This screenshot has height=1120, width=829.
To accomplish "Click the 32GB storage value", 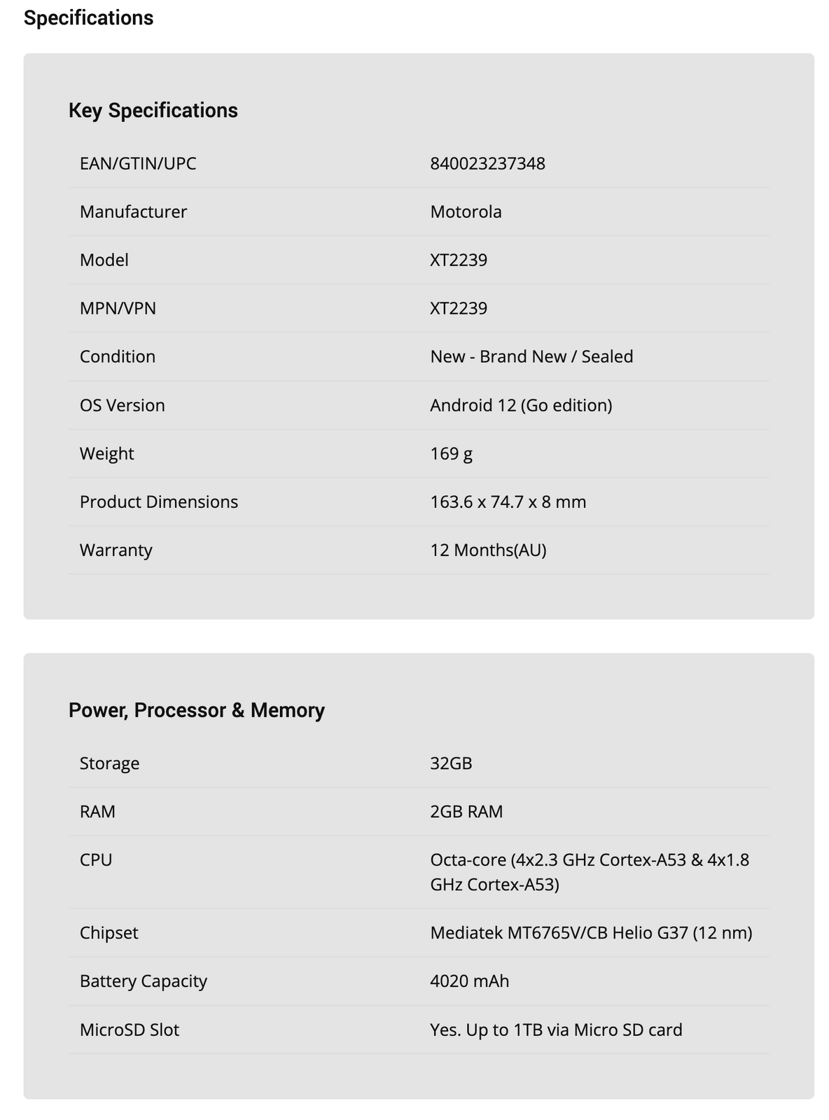I will (451, 763).
